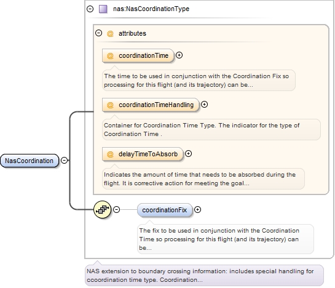This screenshot has height=288, width=335.
Task: Click the @ icon in delayTimeToAbsorb attribute
Action: 110,154
